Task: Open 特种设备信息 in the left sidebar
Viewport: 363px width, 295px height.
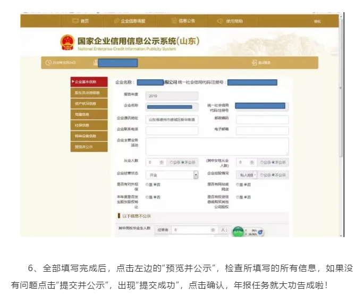Action: pos(89,136)
